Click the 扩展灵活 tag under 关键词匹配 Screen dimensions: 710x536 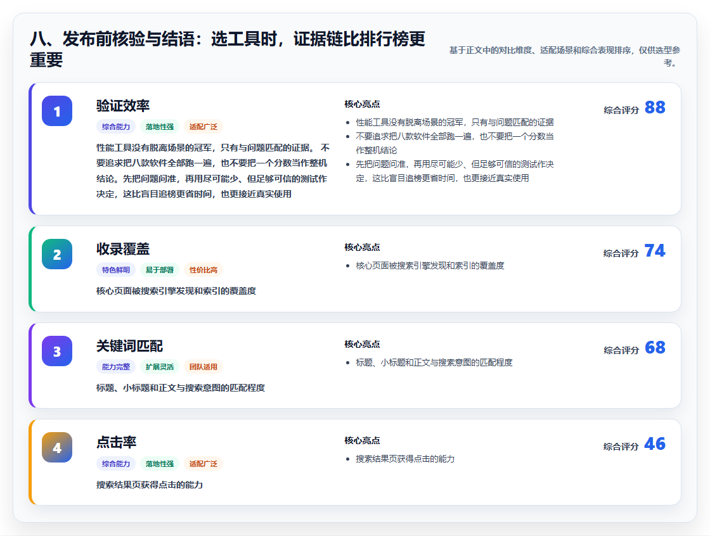pos(160,367)
